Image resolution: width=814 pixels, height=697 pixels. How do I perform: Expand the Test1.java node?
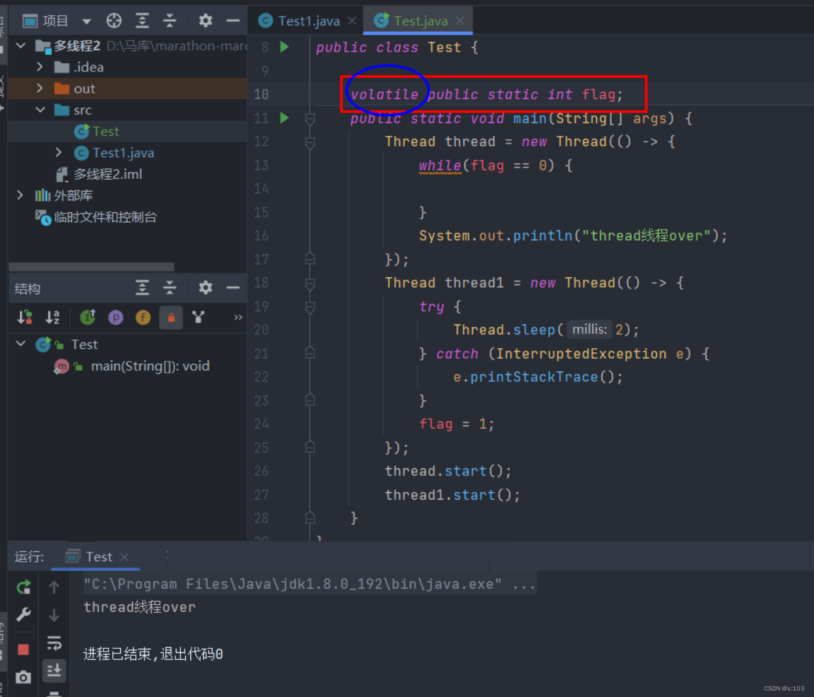(x=59, y=153)
